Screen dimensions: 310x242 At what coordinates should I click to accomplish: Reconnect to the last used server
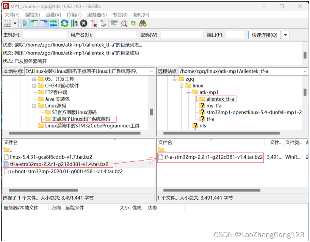pos(102,23)
